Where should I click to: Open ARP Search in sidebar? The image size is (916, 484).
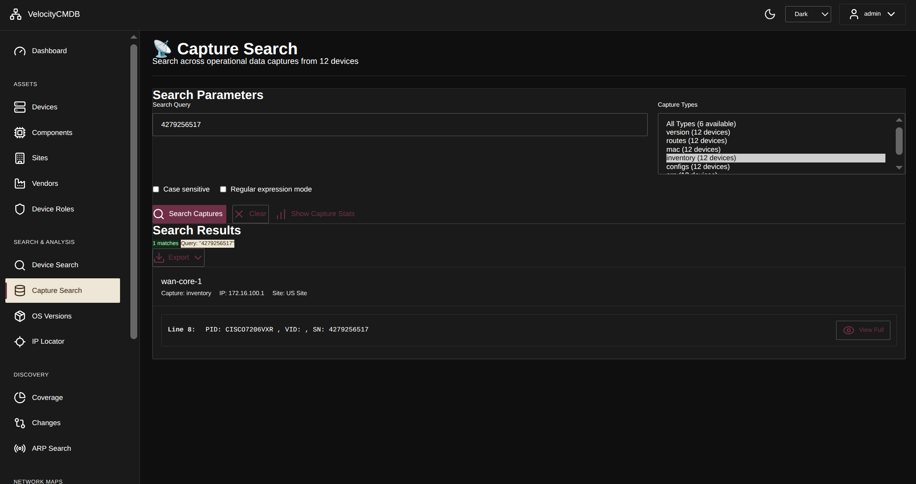tap(63, 448)
